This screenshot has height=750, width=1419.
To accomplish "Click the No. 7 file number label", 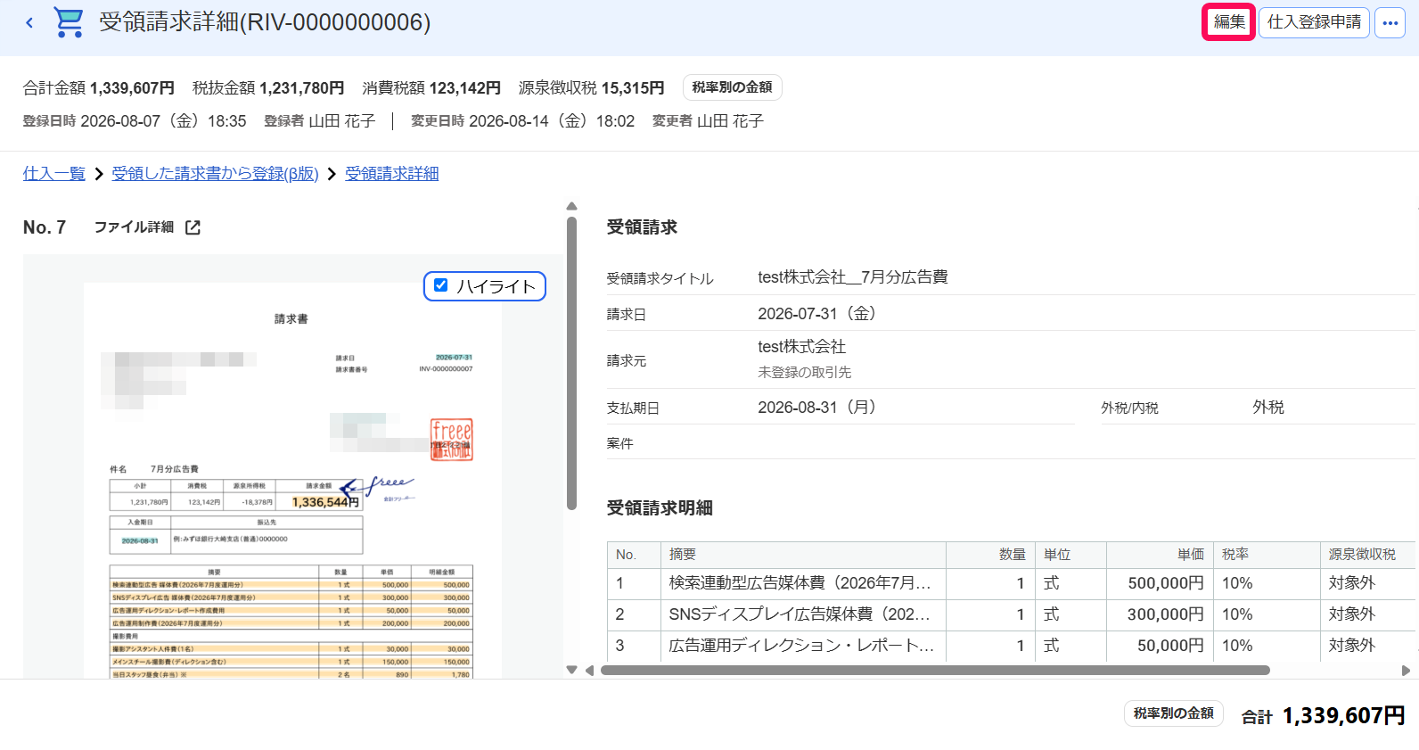I will pyautogui.click(x=45, y=227).
